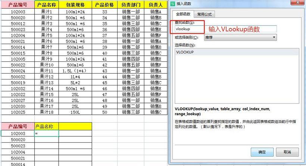Select product number cell 500024
The width and height of the screenshot is (306, 166).
click(18, 71)
